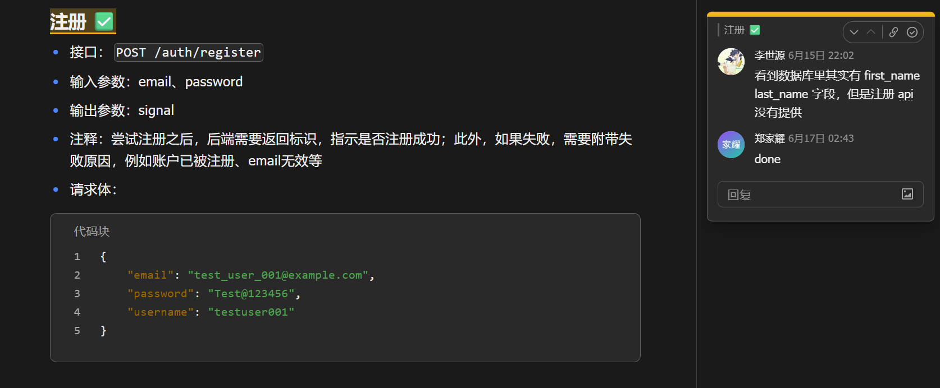Click the 代码块 label on code block

pos(92,231)
